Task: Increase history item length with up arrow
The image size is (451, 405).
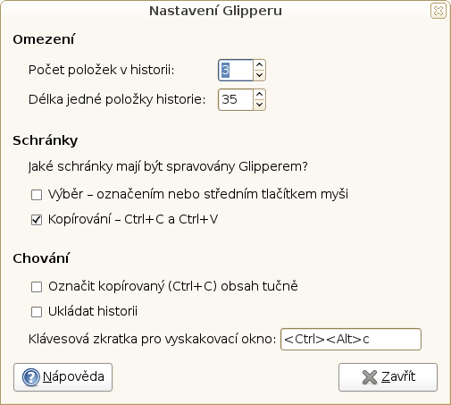Action: (x=259, y=94)
